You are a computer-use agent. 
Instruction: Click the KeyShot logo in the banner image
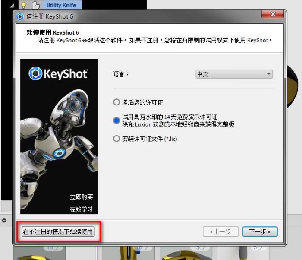[x=58, y=73]
